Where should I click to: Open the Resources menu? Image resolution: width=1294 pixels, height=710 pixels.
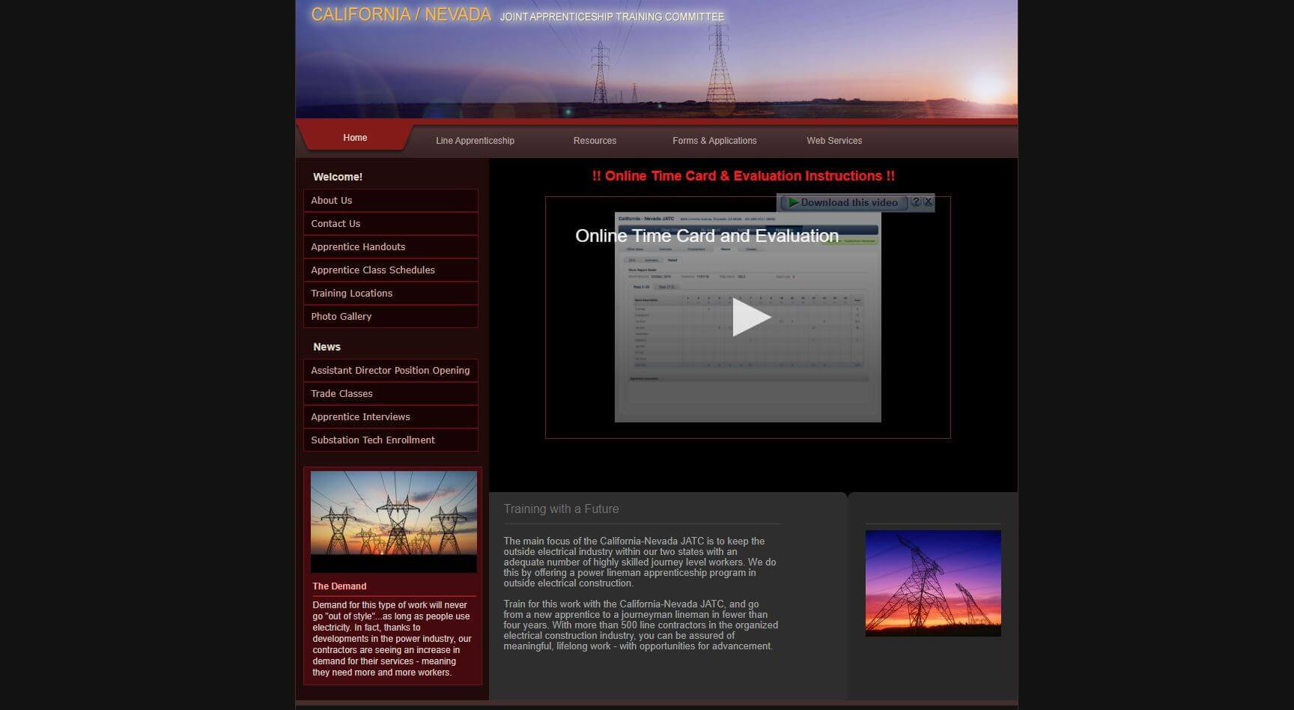595,140
